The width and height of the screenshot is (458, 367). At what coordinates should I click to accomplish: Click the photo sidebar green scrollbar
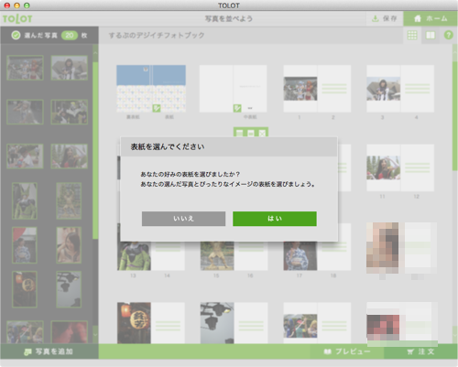tap(95, 150)
